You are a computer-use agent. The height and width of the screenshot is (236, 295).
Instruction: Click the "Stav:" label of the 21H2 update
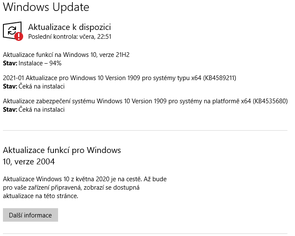pyautogui.click(x=10, y=63)
